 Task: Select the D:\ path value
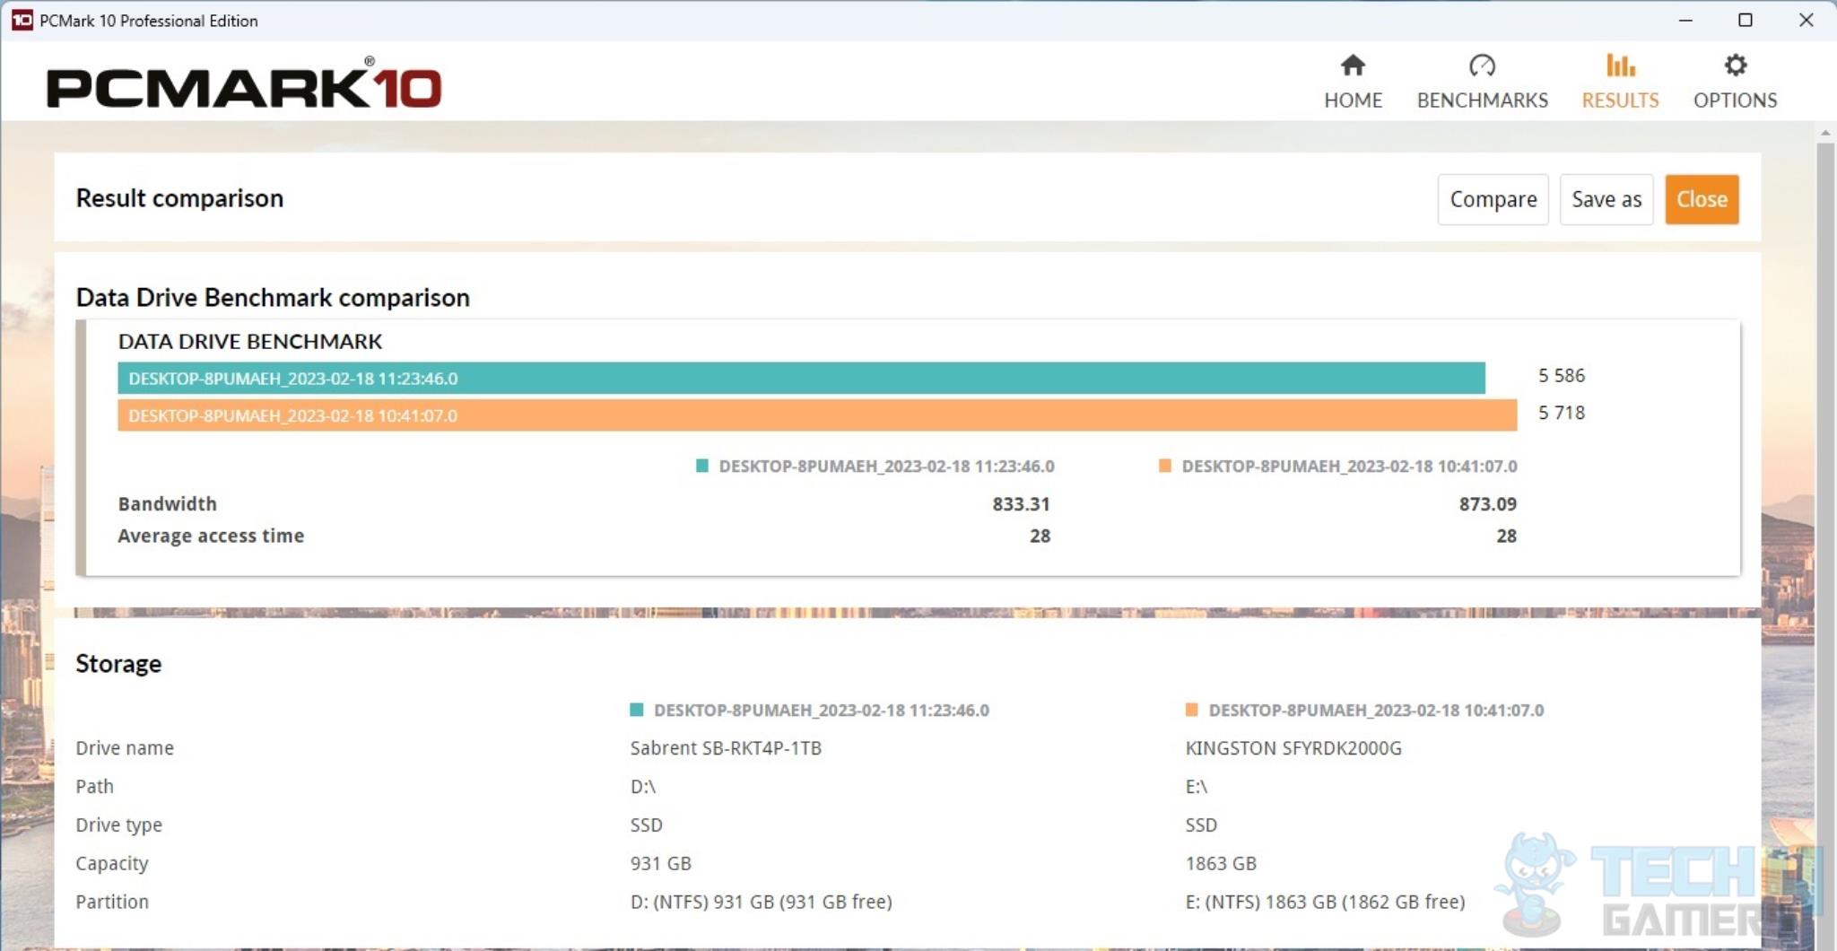[643, 787]
